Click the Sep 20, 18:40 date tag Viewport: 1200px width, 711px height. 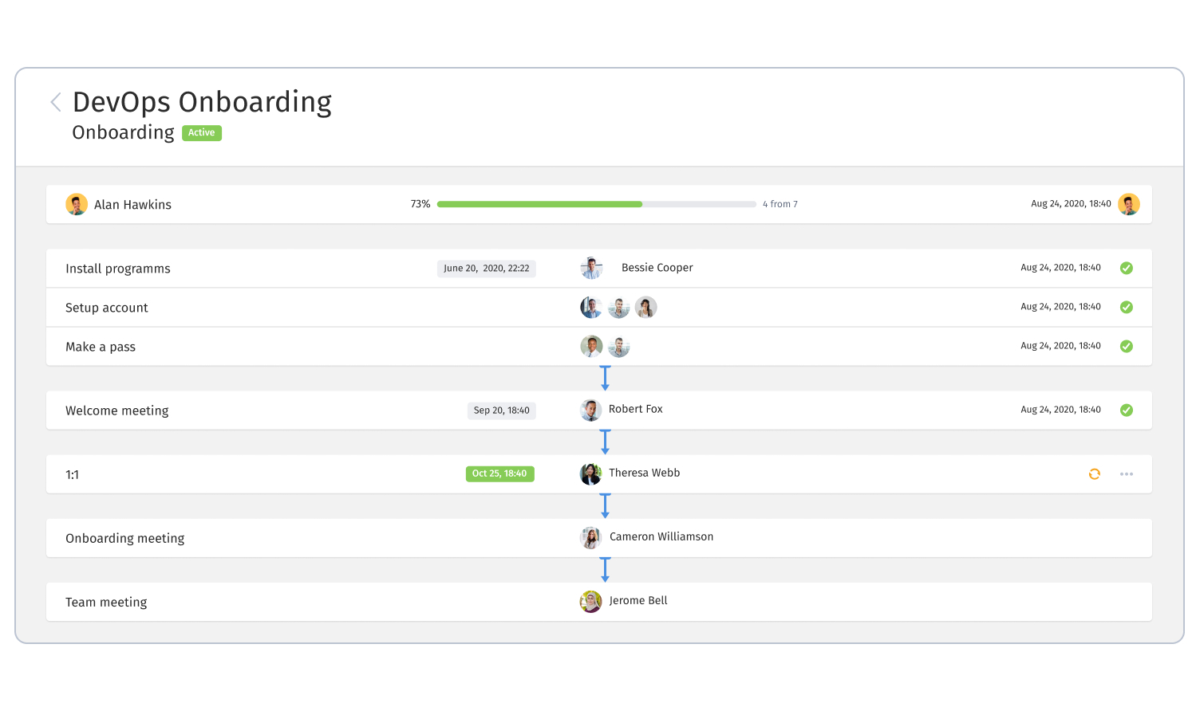(x=501, y=410)
